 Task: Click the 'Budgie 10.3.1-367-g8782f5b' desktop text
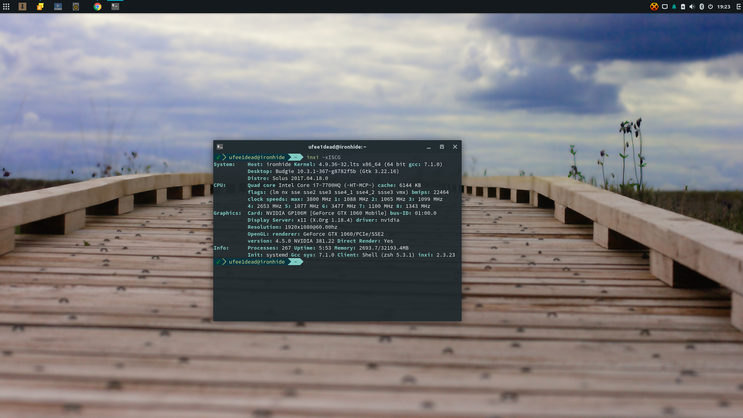coord(316,171)
